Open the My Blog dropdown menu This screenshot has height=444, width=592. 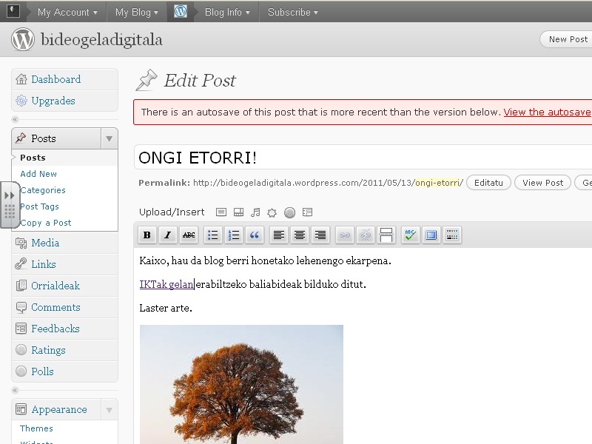(x=137, y=12)
